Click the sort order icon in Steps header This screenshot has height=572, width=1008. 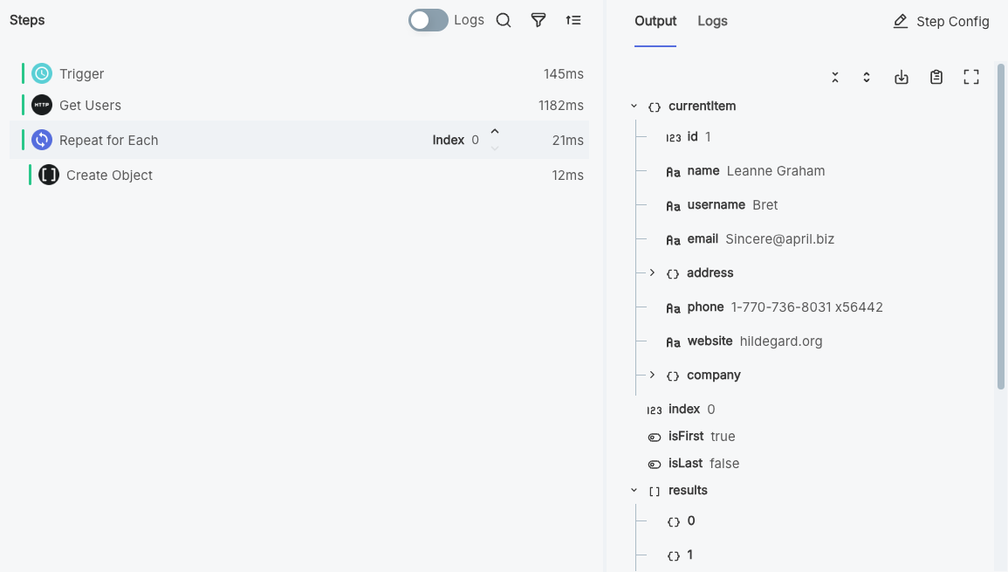click(573, 19)
